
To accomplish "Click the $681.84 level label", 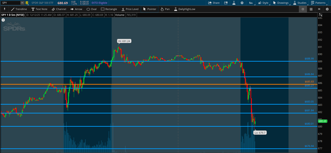I will click(309, 110).
